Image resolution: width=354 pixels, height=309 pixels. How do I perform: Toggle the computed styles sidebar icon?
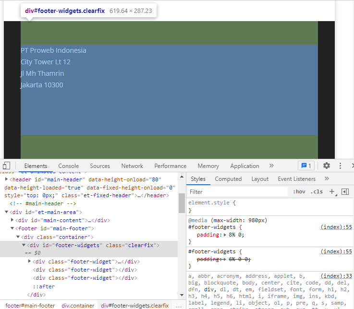(345, 192)
